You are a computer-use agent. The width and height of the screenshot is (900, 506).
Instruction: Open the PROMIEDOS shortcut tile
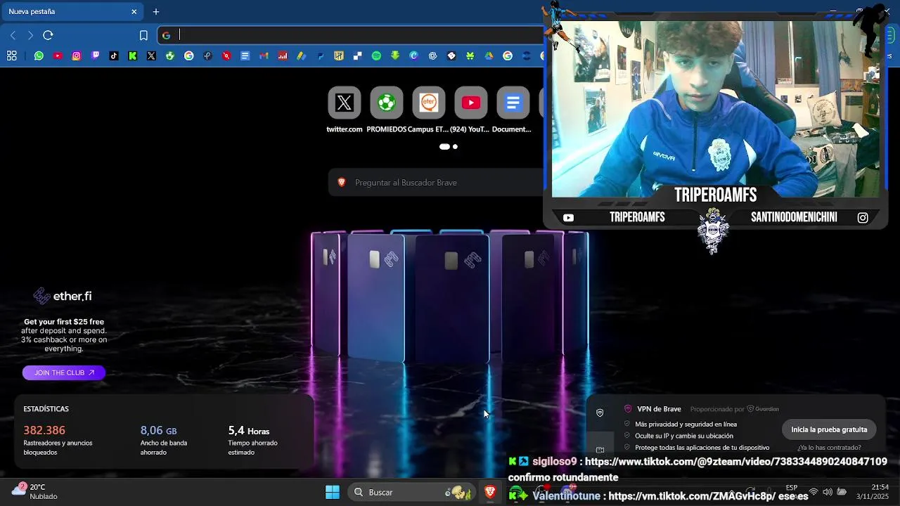(387, 110)
